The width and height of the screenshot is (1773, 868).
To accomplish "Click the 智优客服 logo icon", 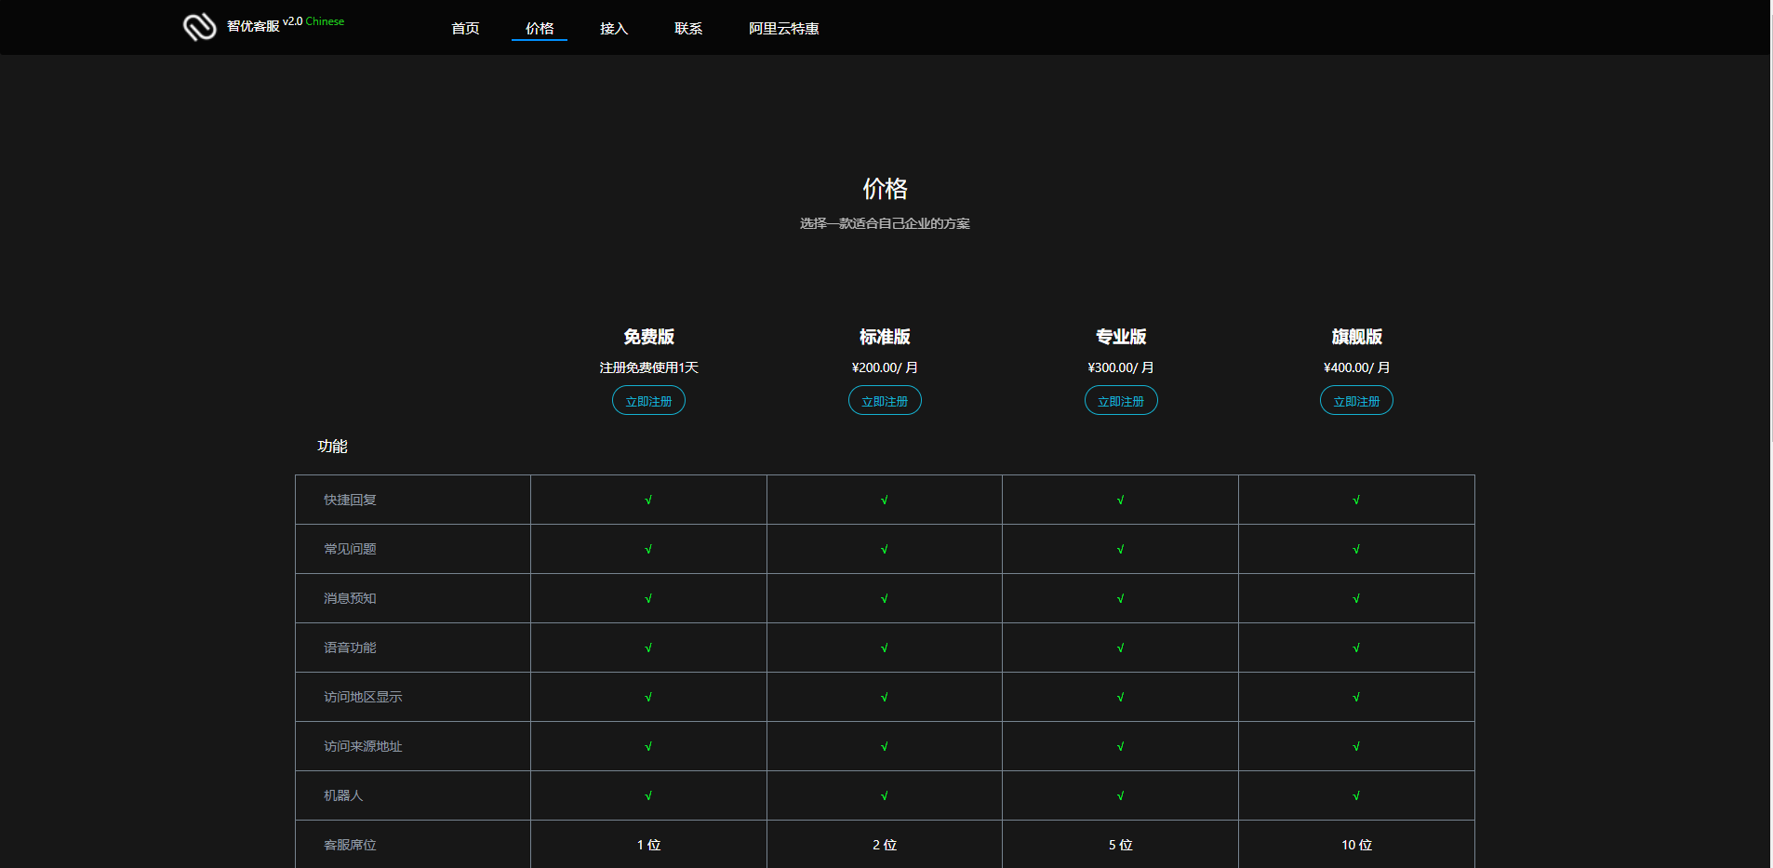I will (199, 27).
